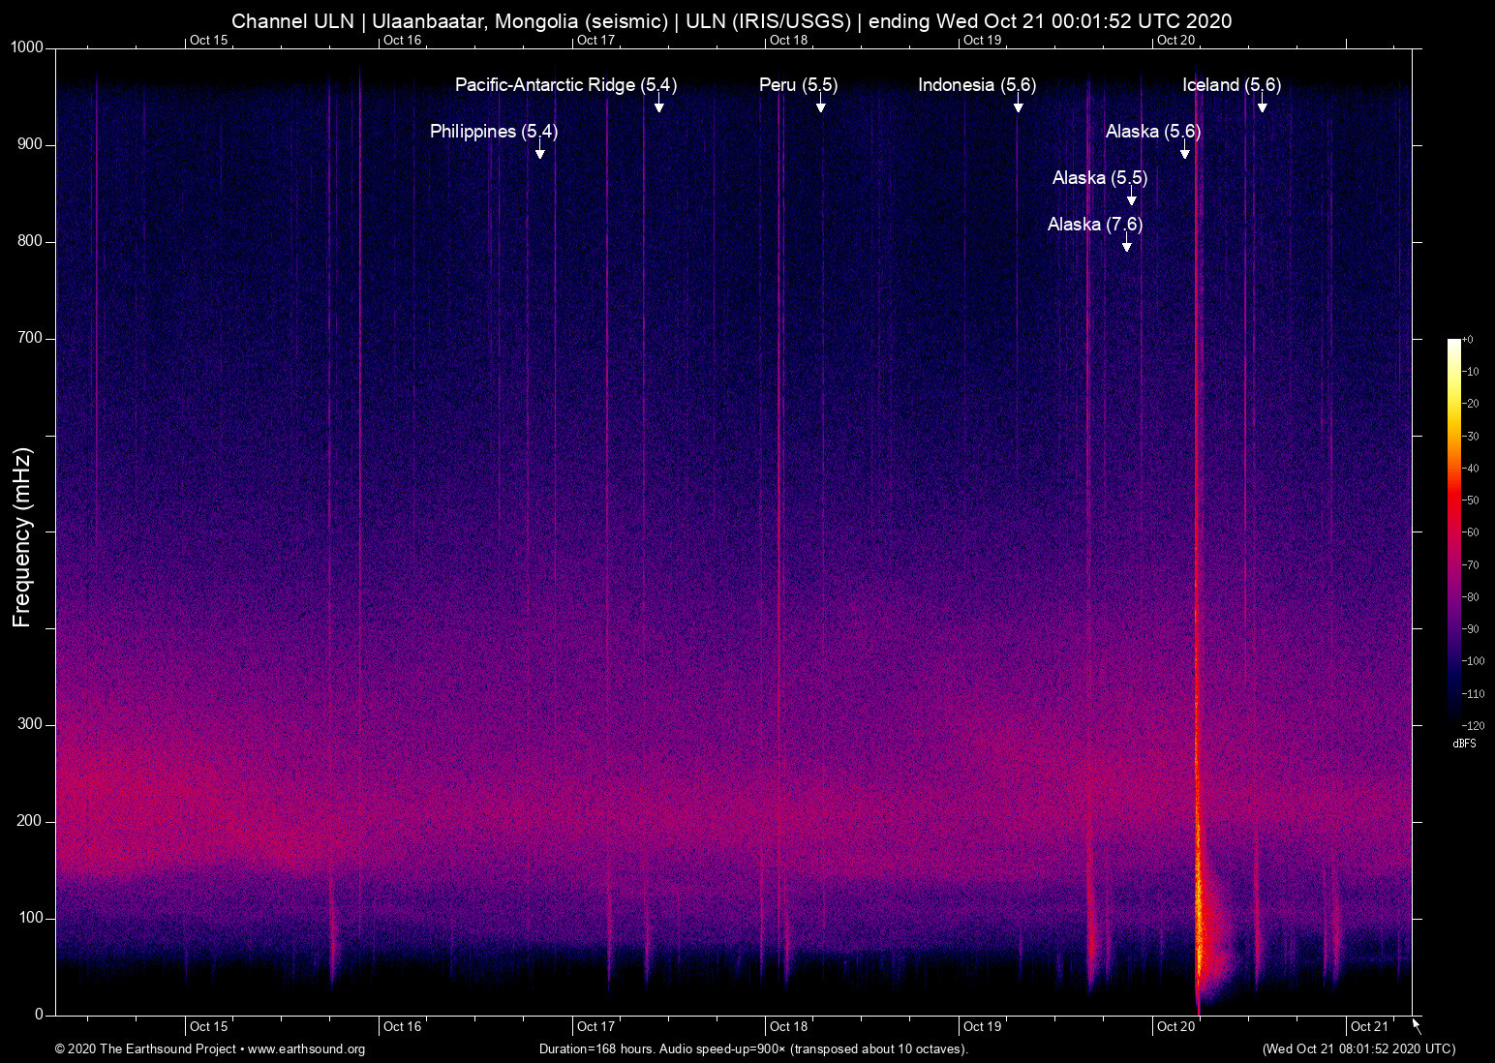The height and width of the screenshot is (1063, 1495).
Task: Click the arrow marker under Pacific-Antarctic Ridge
Action: click(658, 104)
